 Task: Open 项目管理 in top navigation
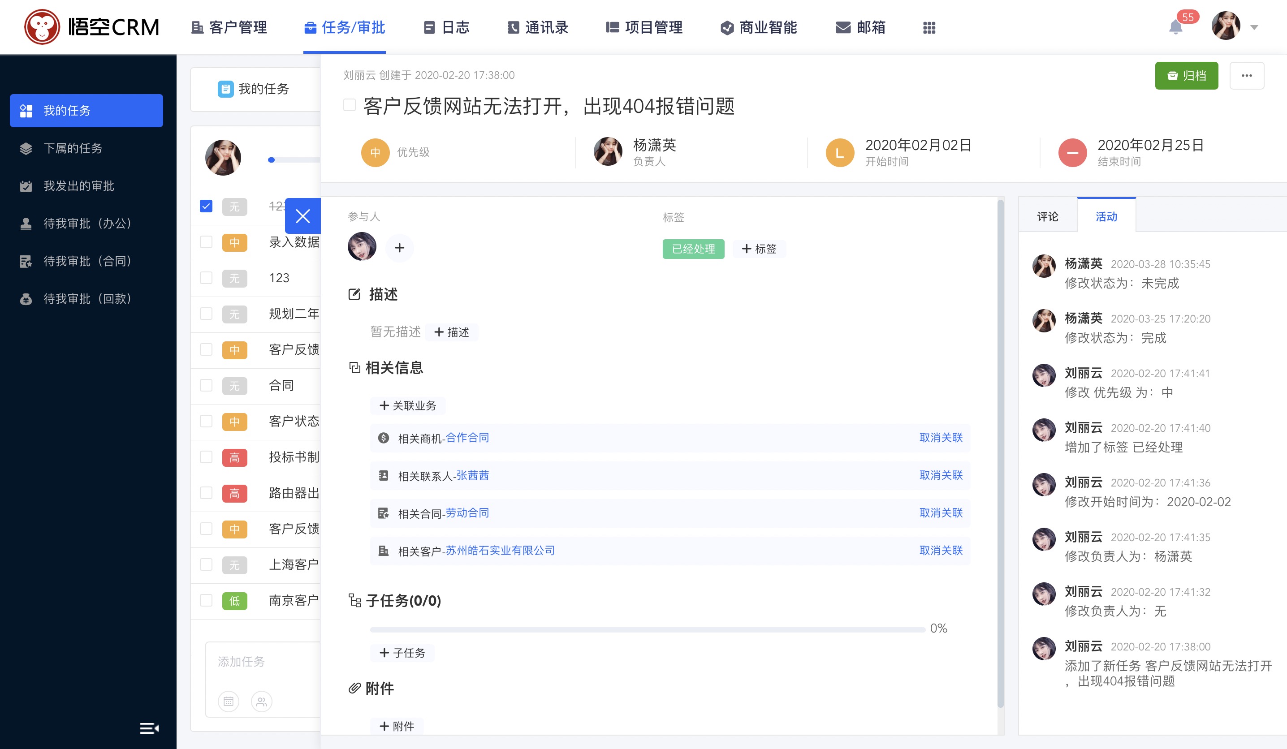point(643,27)
